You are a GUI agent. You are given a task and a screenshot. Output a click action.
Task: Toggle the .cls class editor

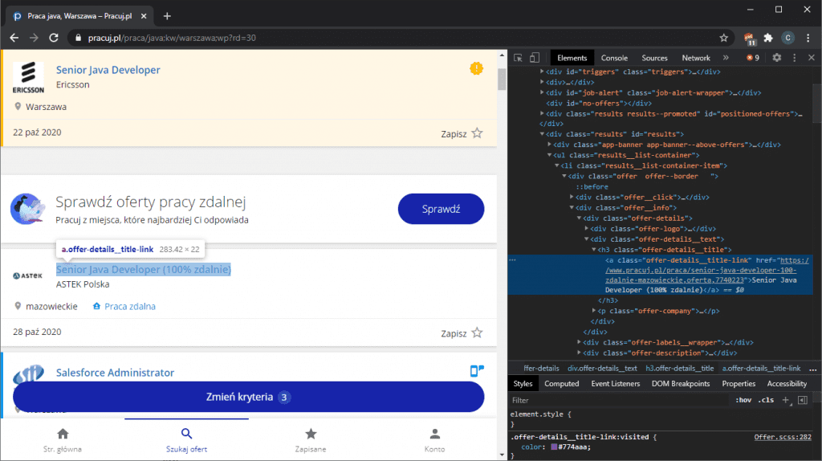pos(766,400)
